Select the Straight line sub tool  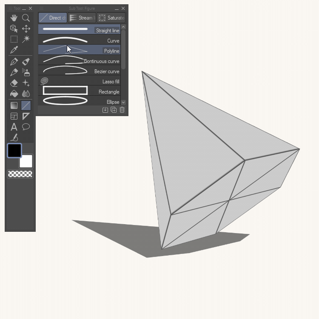point(80,29)
